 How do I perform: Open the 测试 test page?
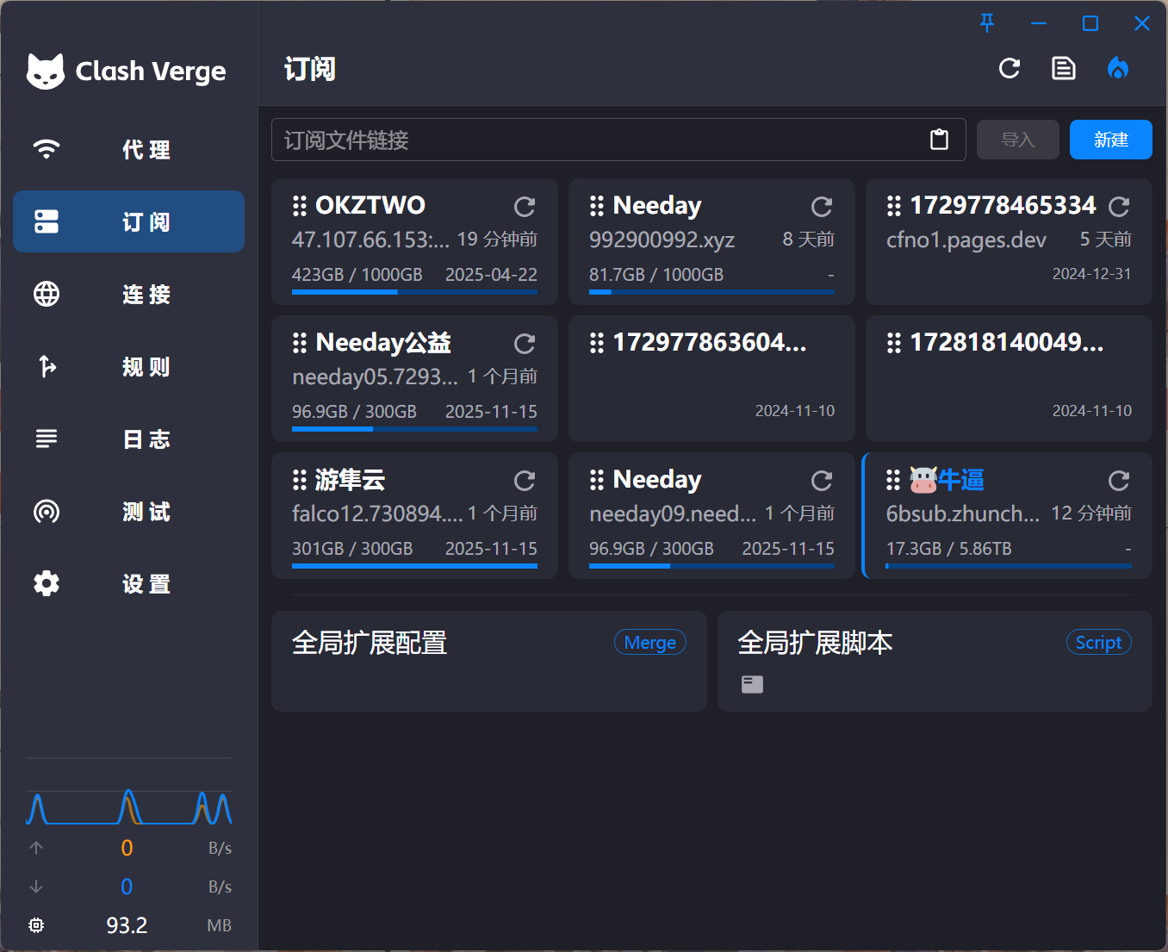[x=129, y=511]
